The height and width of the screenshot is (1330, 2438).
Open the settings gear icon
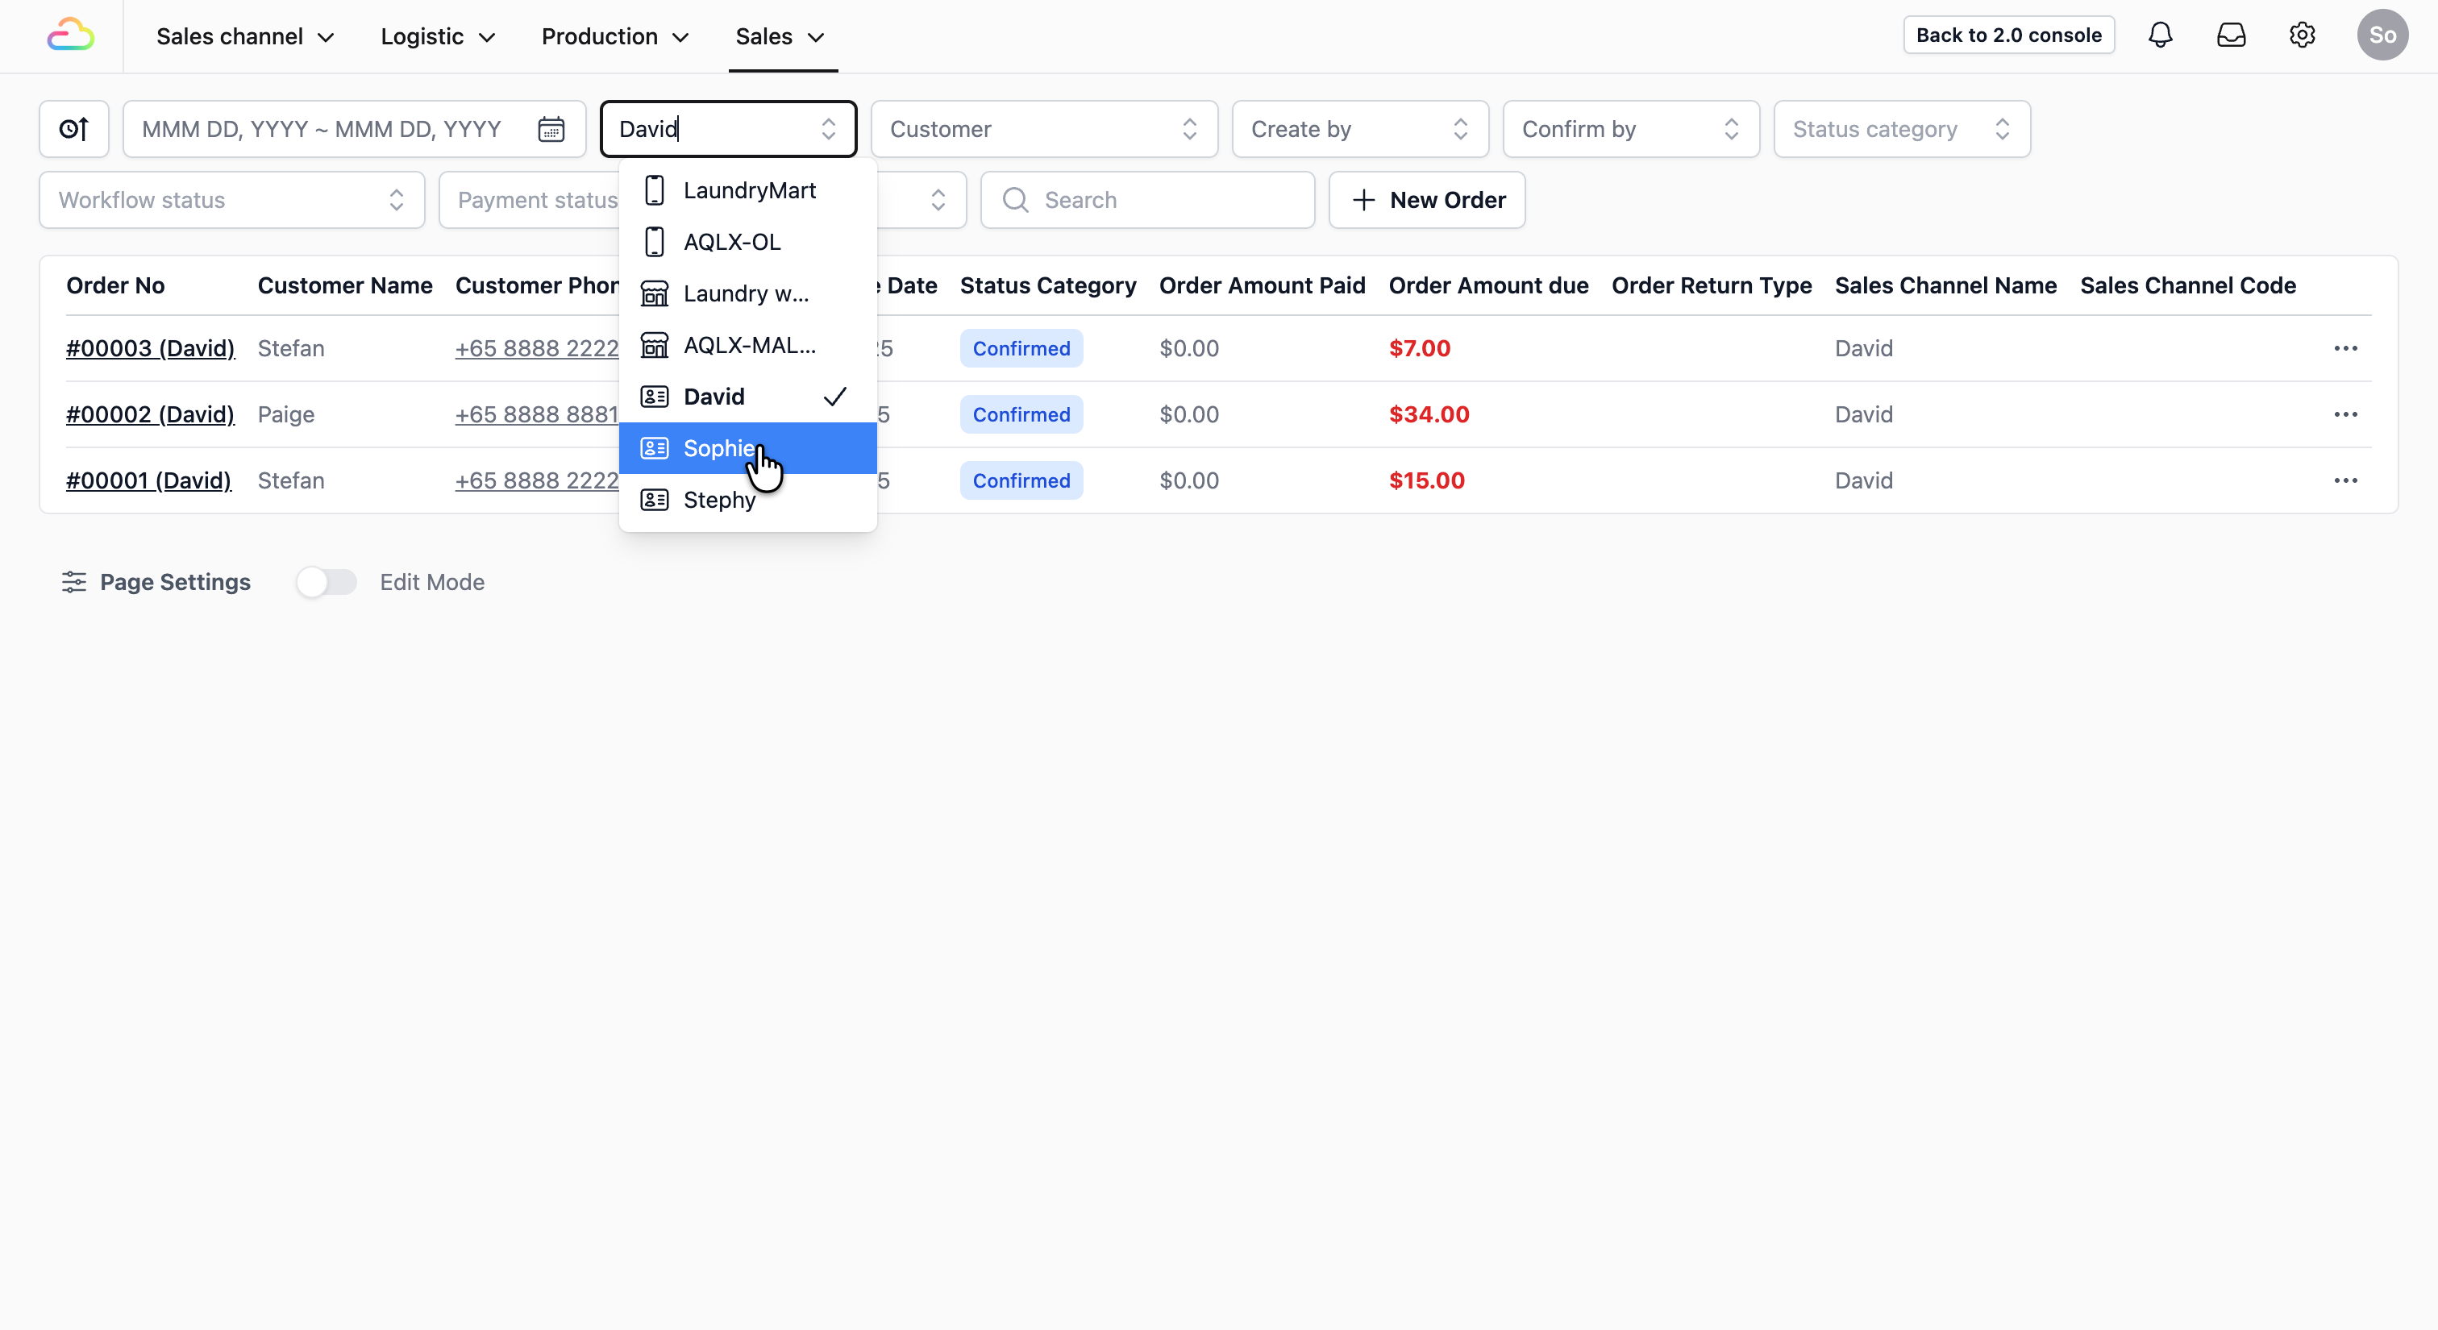[x=2302, y=35]
